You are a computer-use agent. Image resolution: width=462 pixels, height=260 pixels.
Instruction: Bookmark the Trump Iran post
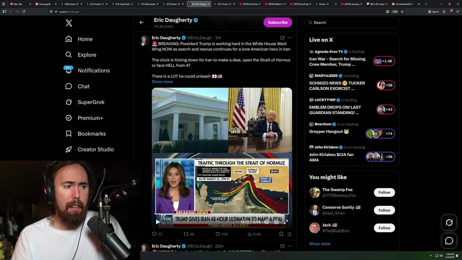click(281, 234)
